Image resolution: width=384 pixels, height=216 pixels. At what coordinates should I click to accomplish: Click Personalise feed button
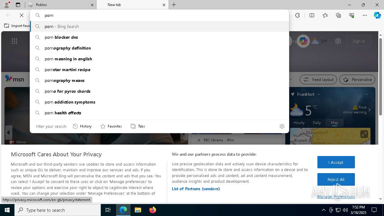pyautogui.click(x=357, y=79)
